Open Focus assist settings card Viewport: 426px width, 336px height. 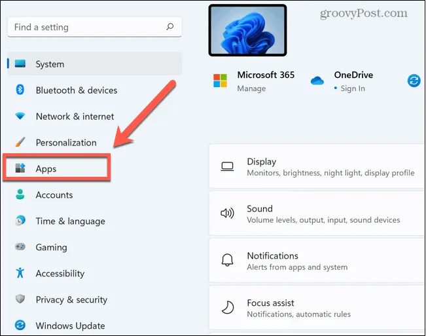tap(317, 307)
